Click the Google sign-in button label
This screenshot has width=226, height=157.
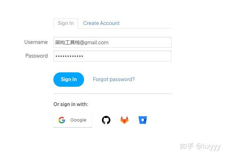tap(78, 120)
